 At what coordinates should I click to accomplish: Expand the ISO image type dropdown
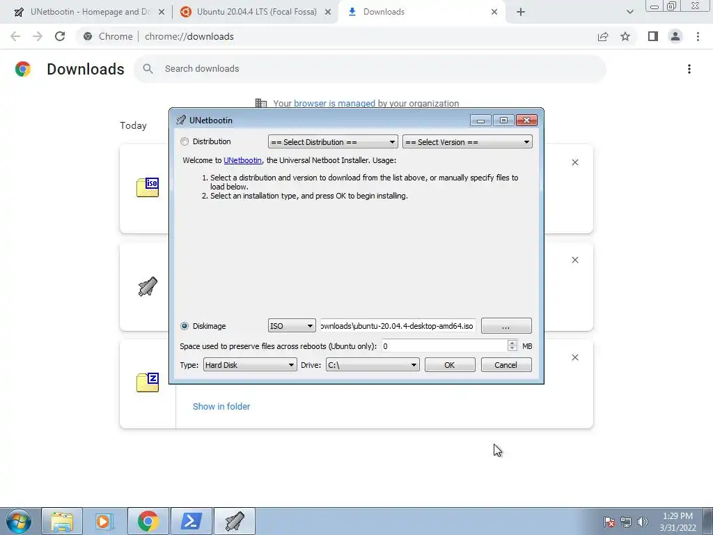[x=292, y=326]
